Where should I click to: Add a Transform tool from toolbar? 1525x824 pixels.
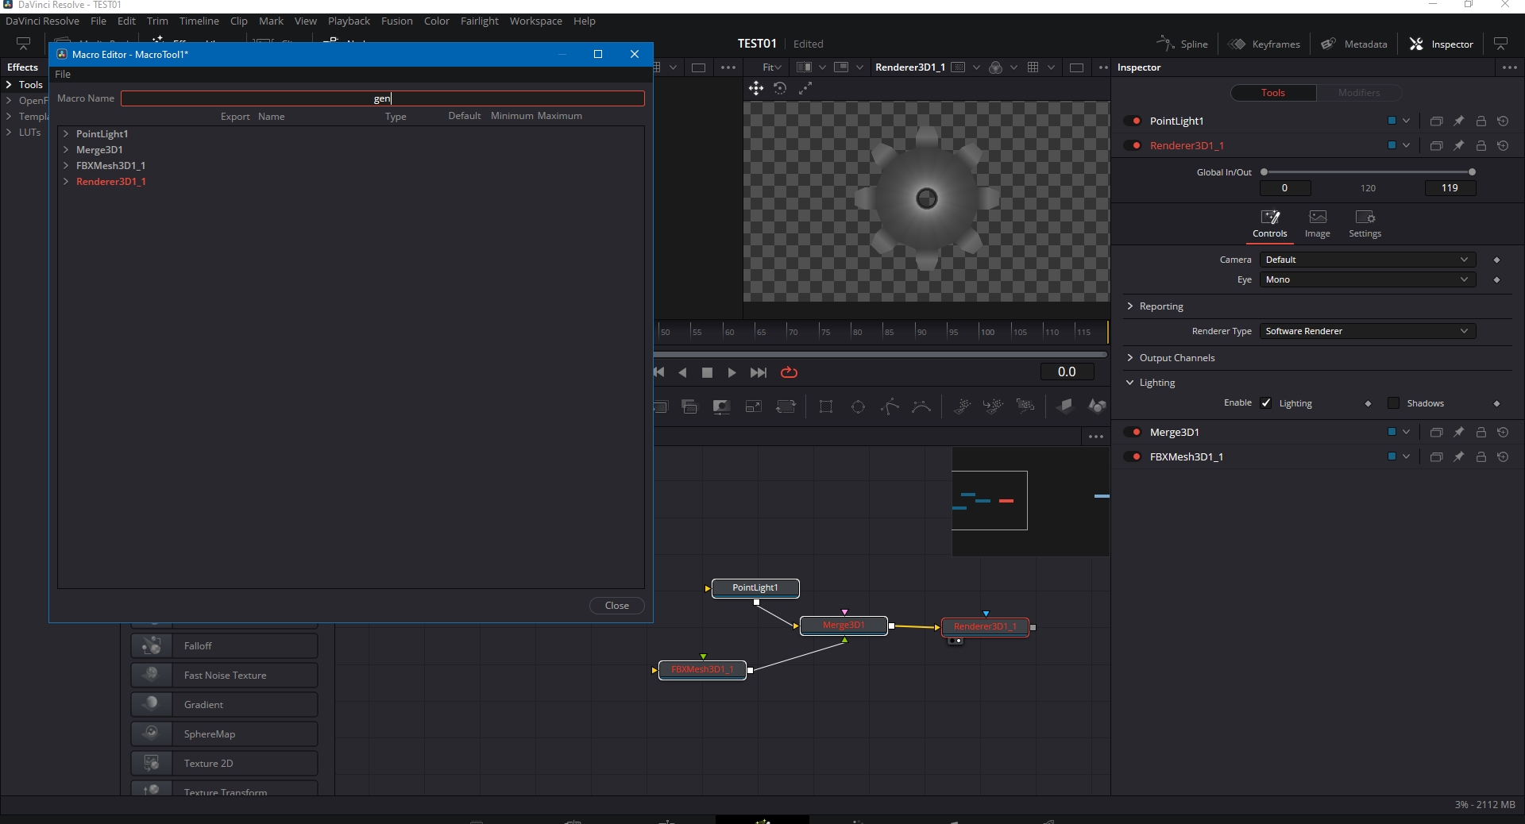pyautogui.click(x=786, y=406)
